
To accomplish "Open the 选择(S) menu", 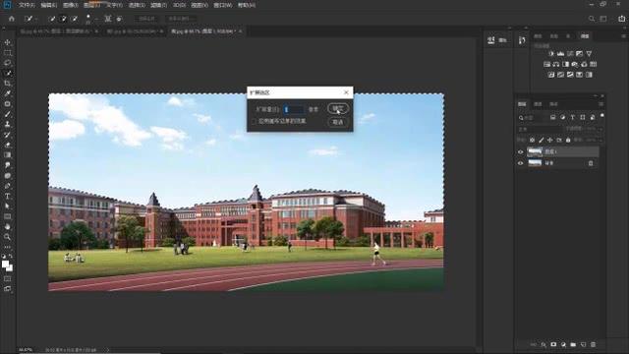I will click(137, 5).
